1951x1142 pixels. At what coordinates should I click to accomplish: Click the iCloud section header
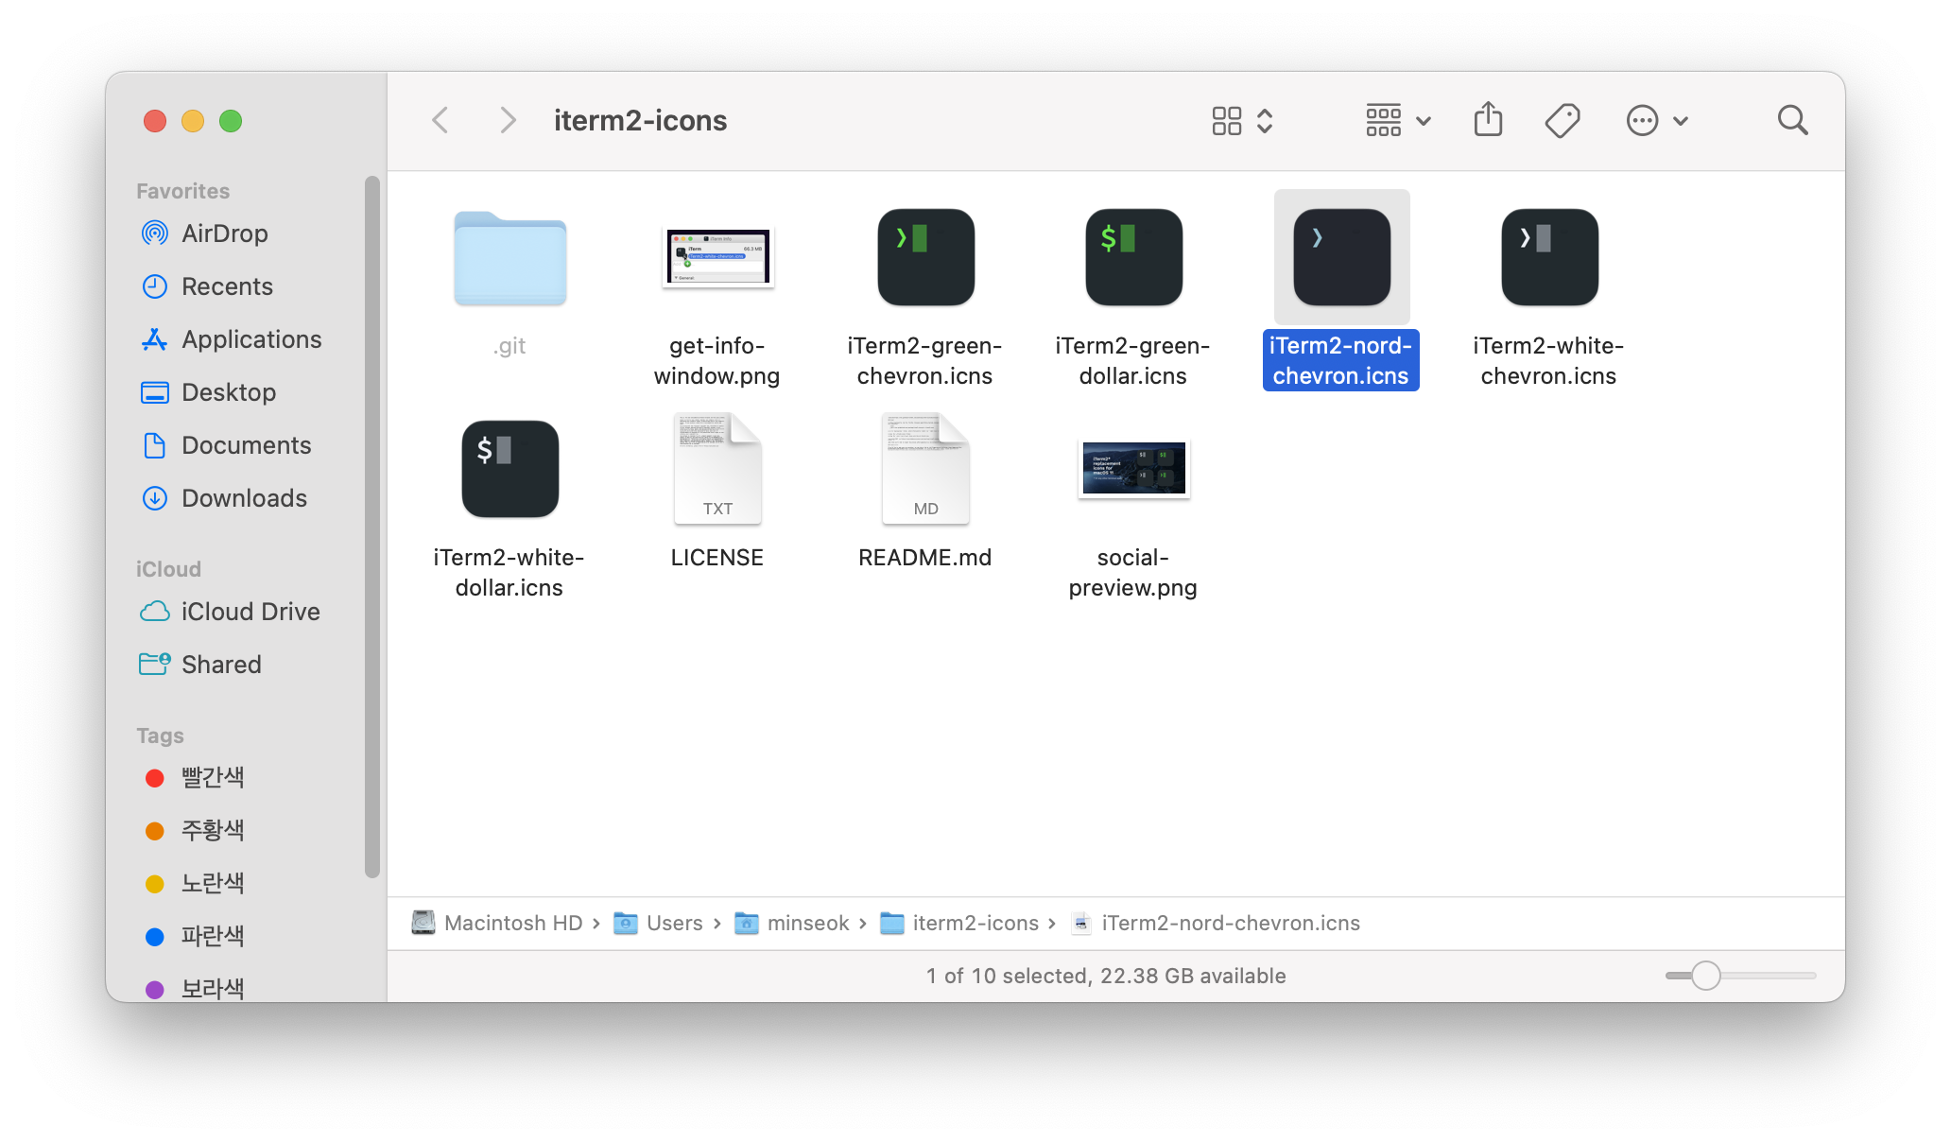[x=168, y=569]
